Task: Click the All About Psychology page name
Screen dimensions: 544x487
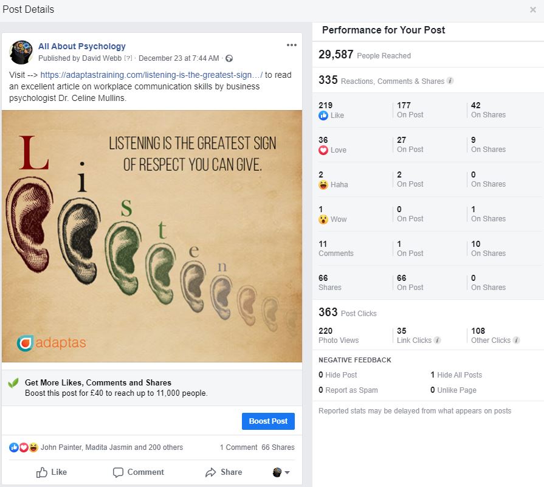Action: click(82, 46)
